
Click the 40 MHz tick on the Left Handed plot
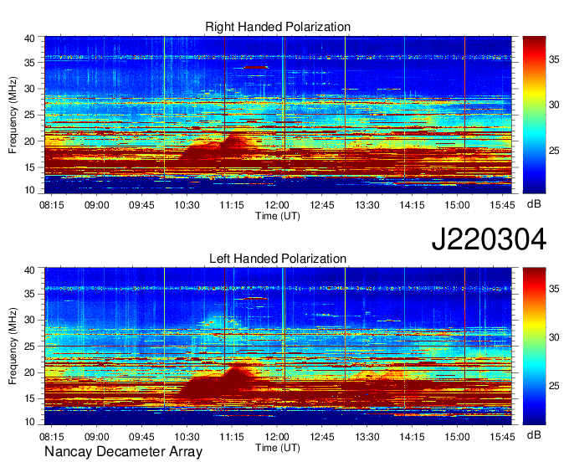point(30,270)
